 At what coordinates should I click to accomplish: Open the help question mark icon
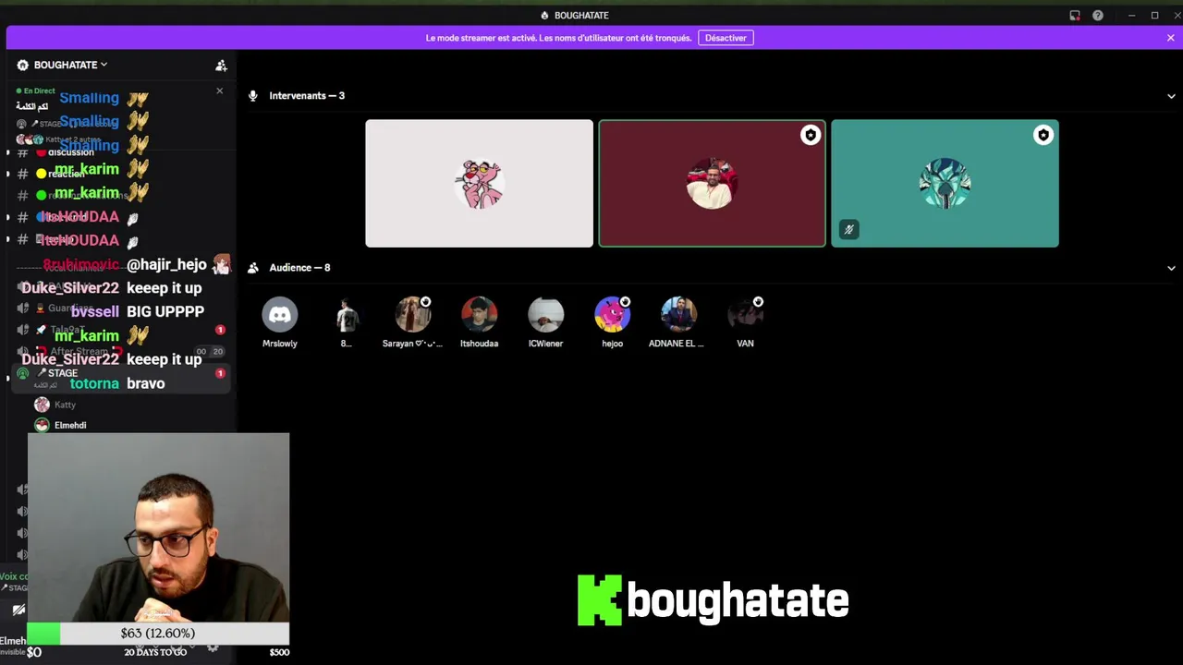pyautogui.click(x=1098, y=16)
